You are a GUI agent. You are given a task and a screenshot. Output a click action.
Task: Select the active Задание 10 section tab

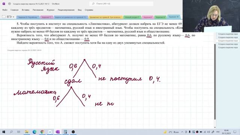click(x=174, y=17)
